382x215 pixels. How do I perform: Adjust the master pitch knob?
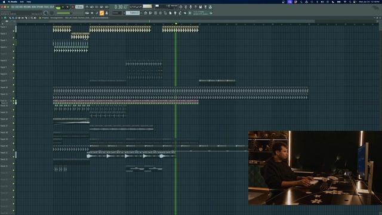[52, 13]
